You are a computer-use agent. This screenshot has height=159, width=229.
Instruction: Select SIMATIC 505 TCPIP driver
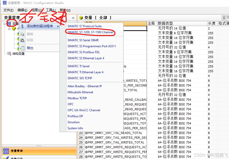point(80,78)
